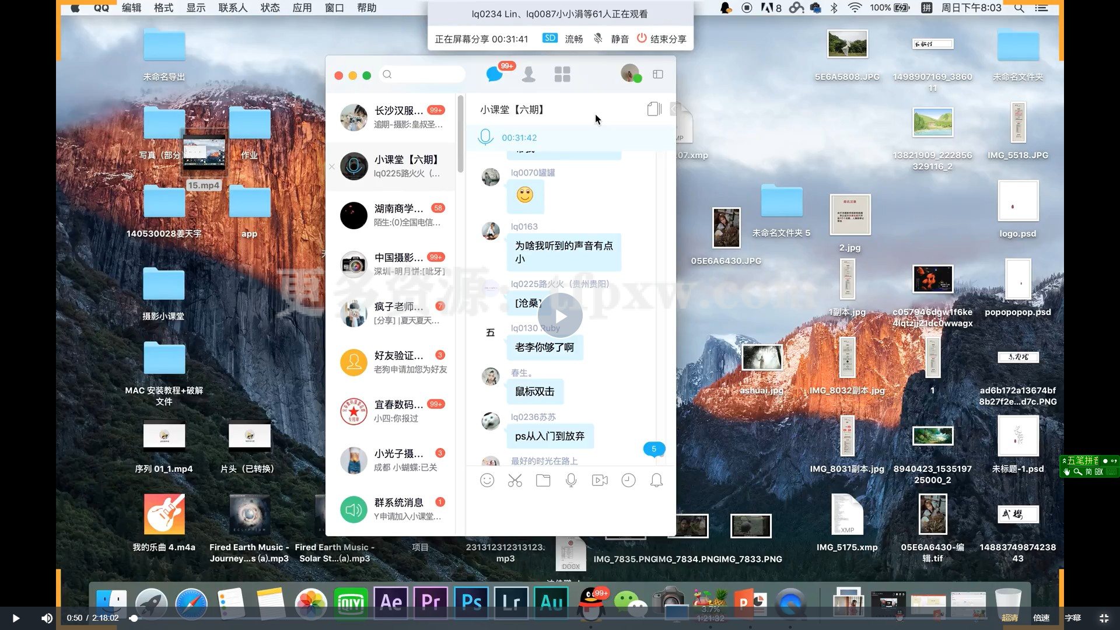Select the screenshot scissors tool
The height and width of the screenshot is (630, 1120).
515,480
